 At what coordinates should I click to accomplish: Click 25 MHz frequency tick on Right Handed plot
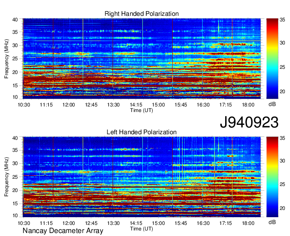tap(15, 59)
